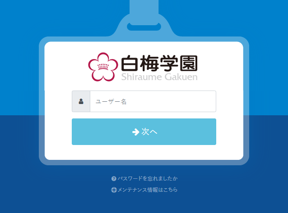Click the 次へ text label on the button

pos(149,131)
